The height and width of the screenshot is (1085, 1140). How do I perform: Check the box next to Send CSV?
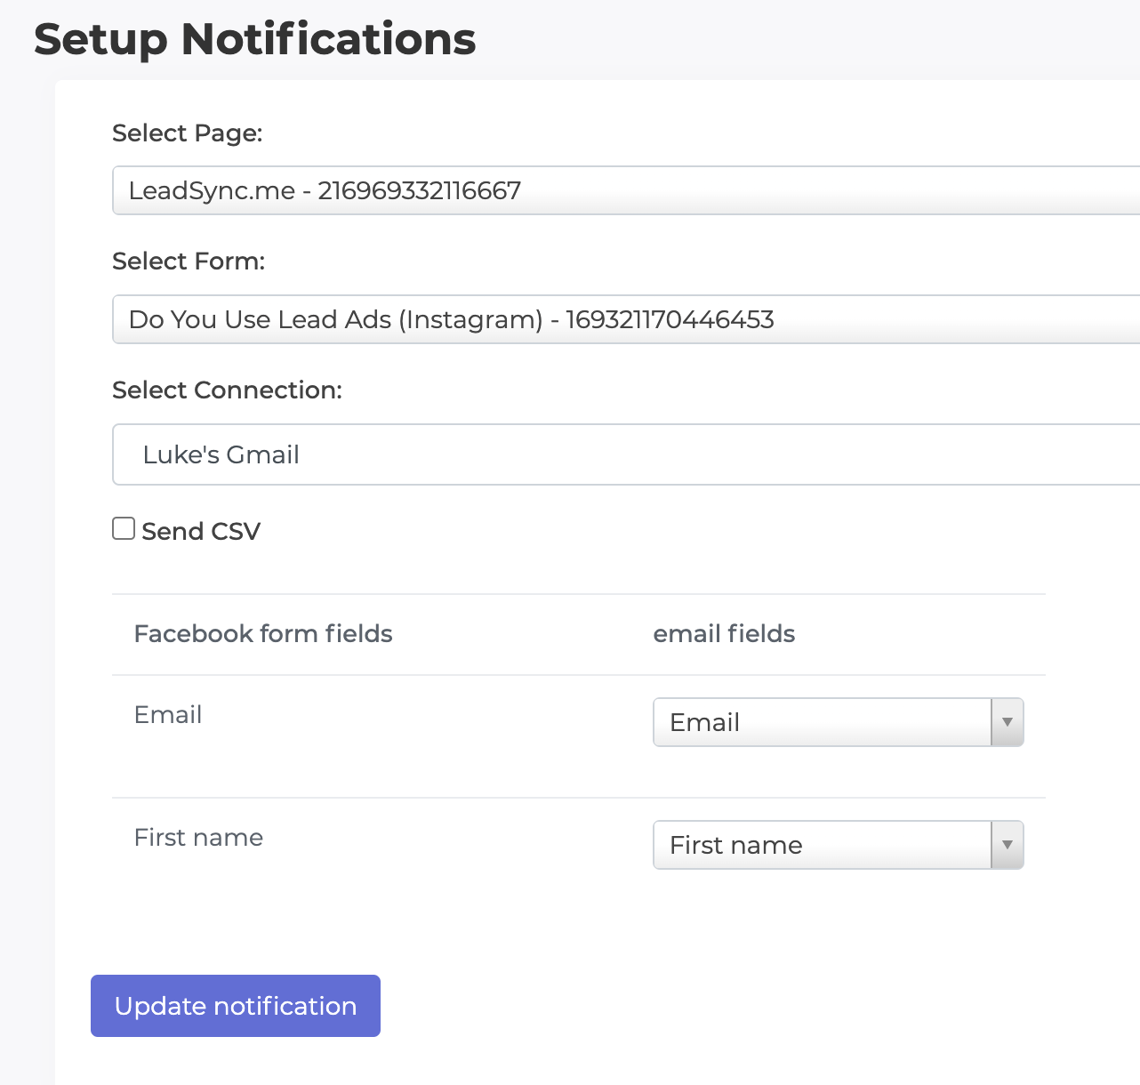tap(123, 528)
